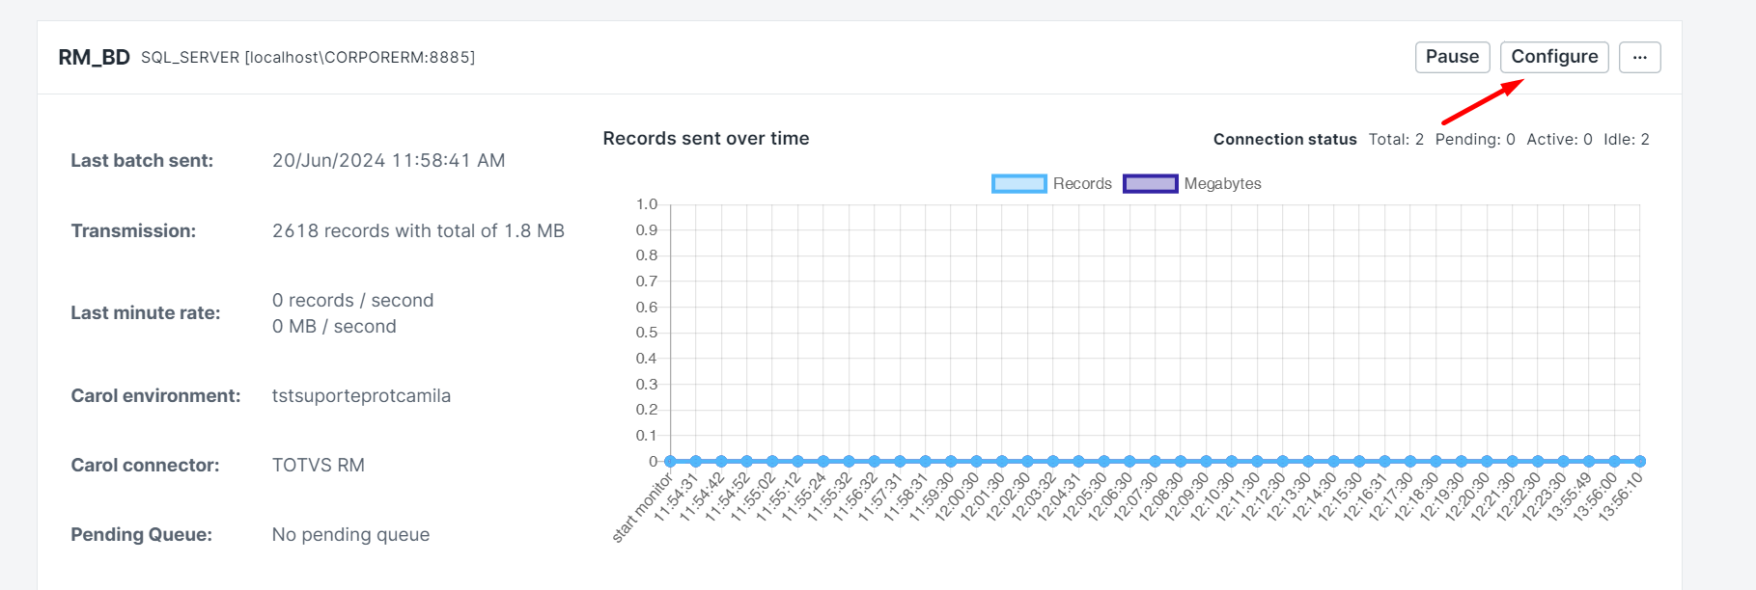Select the chart point at 13:55:49
1756x590 pixels.
(1588, 462)
